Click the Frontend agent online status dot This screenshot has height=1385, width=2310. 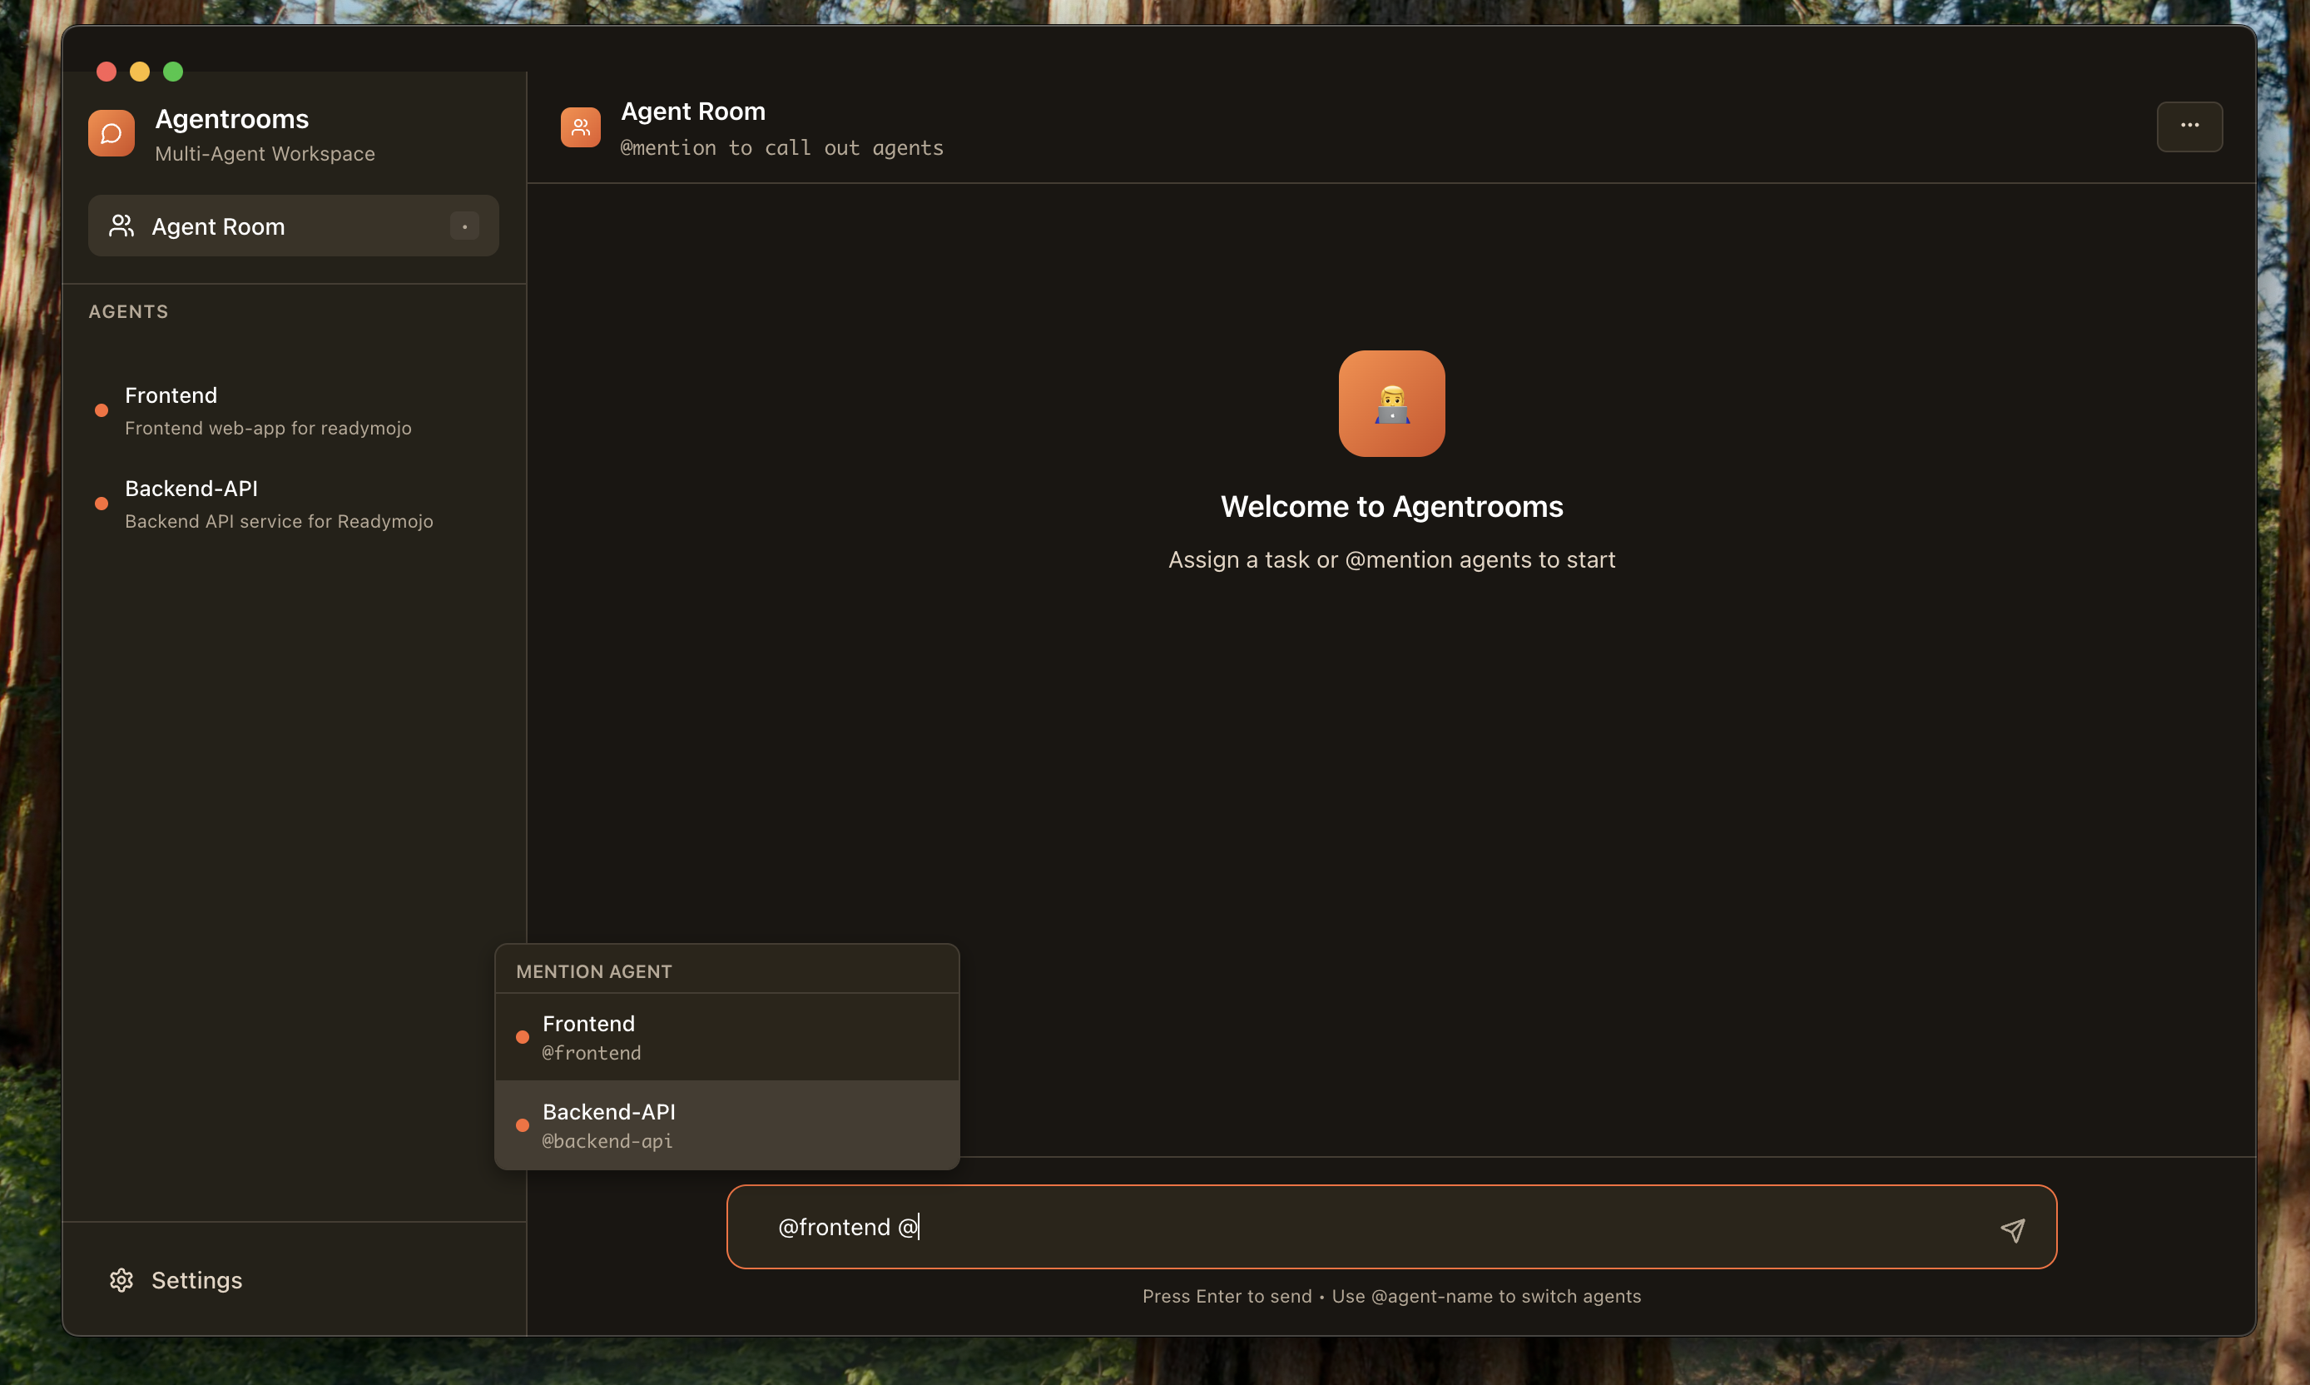coord(100,410)
